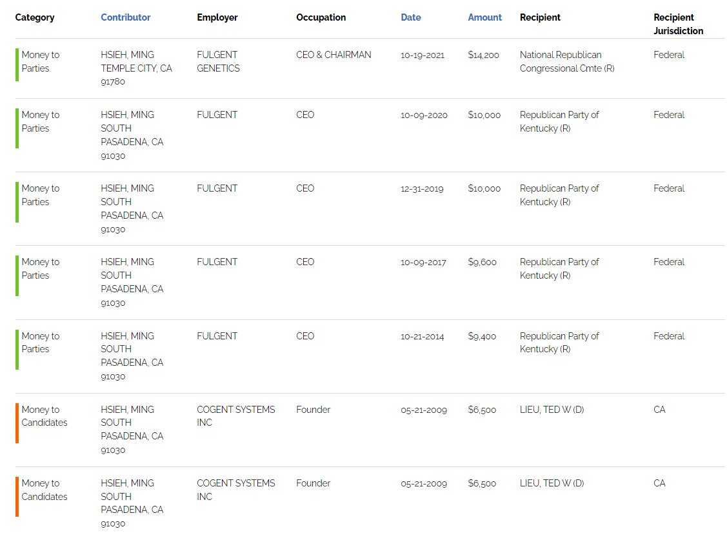The image size is (727, 540).
Task: Click the 10-19-2021 date entry
Action: coord(423,55)
